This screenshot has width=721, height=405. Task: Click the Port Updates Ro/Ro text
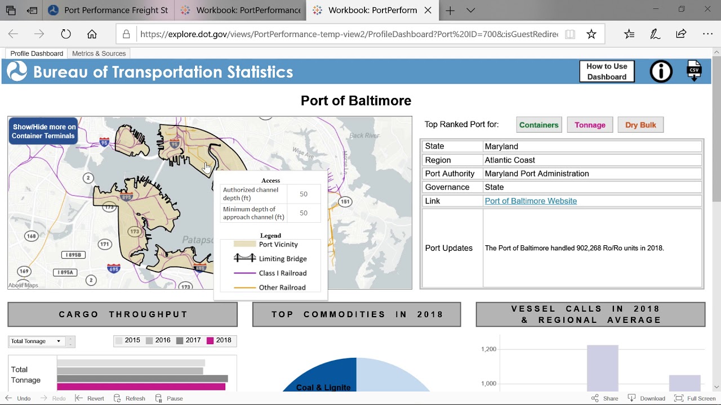575,248
